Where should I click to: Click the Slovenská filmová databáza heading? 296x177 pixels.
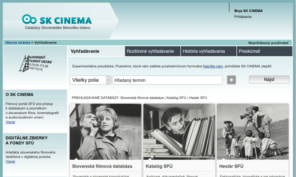click(x=102, y=166)
